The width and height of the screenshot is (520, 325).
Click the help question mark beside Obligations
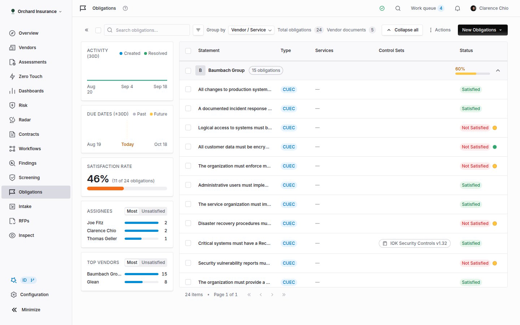point(125,8)
